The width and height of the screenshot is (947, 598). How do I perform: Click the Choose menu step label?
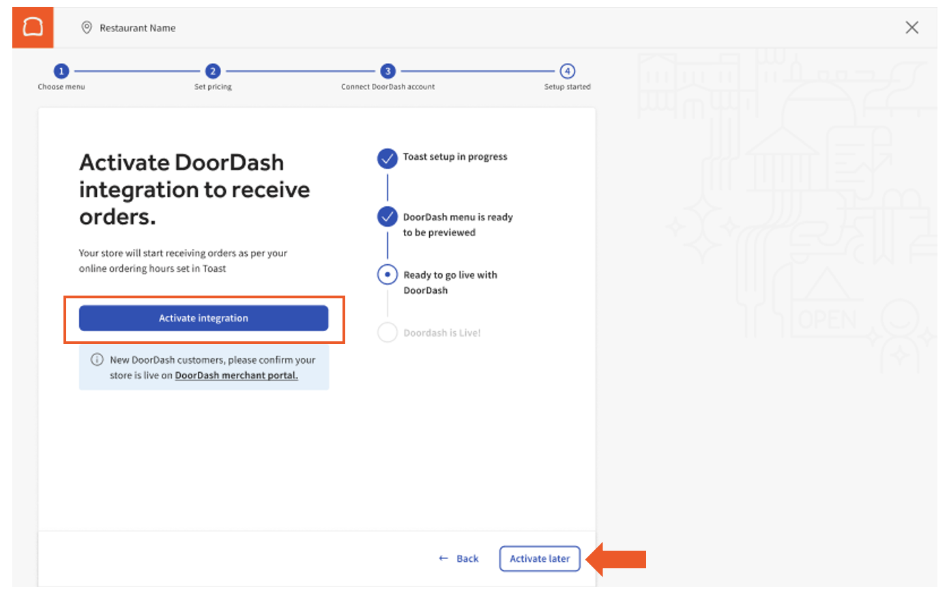(61, 87)
